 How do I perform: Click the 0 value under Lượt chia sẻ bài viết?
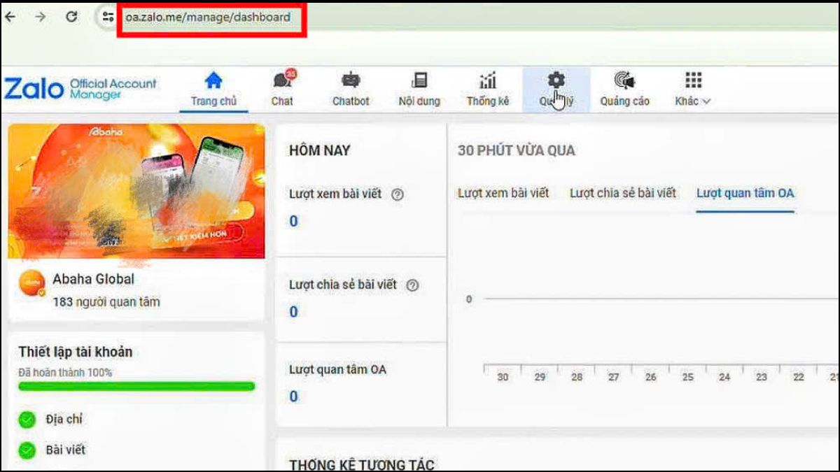(294, 312)
